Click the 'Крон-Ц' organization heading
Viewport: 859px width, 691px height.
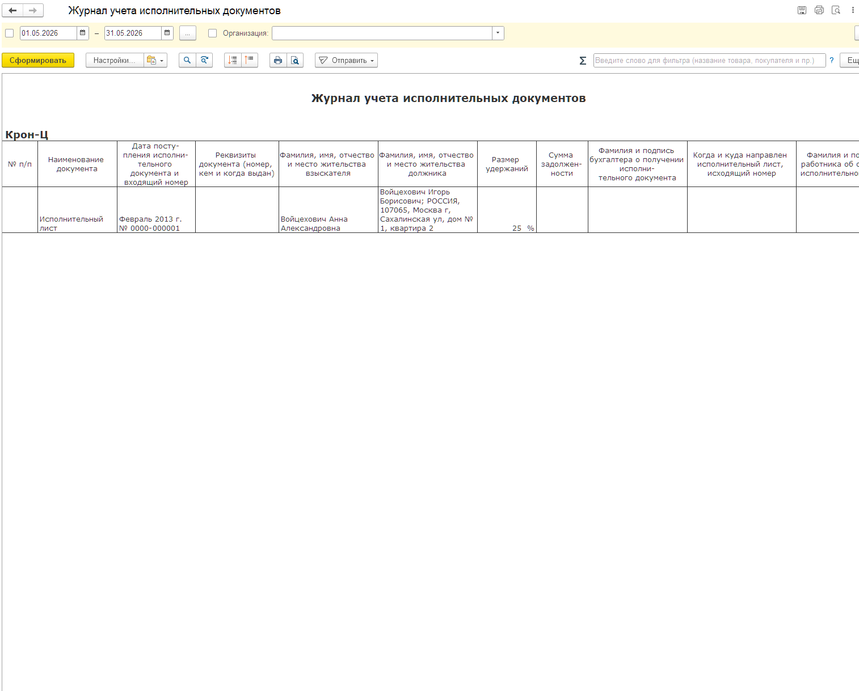click(27, 135)
